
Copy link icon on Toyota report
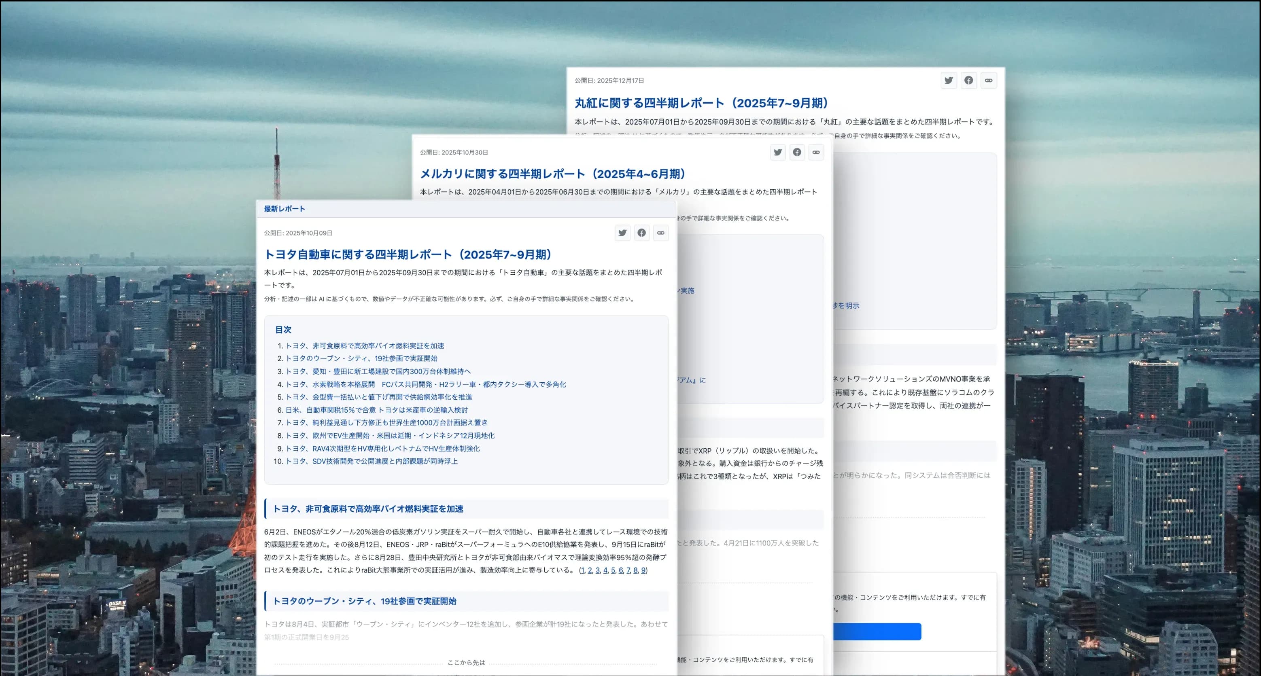click(660, 233)
